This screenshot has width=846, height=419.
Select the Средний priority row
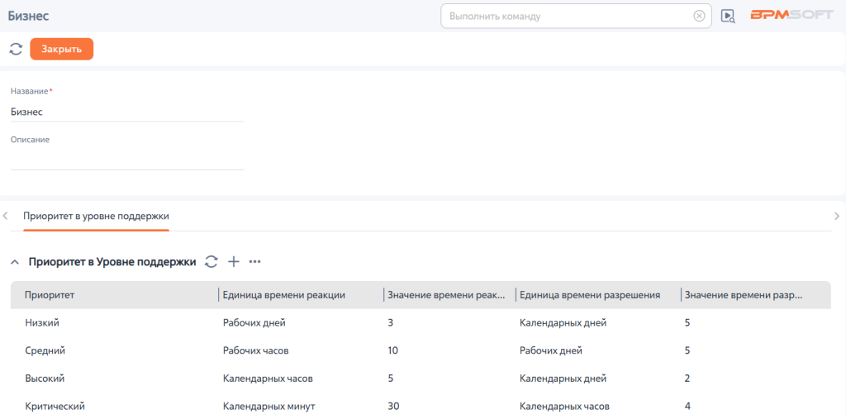tap(421, 350)
